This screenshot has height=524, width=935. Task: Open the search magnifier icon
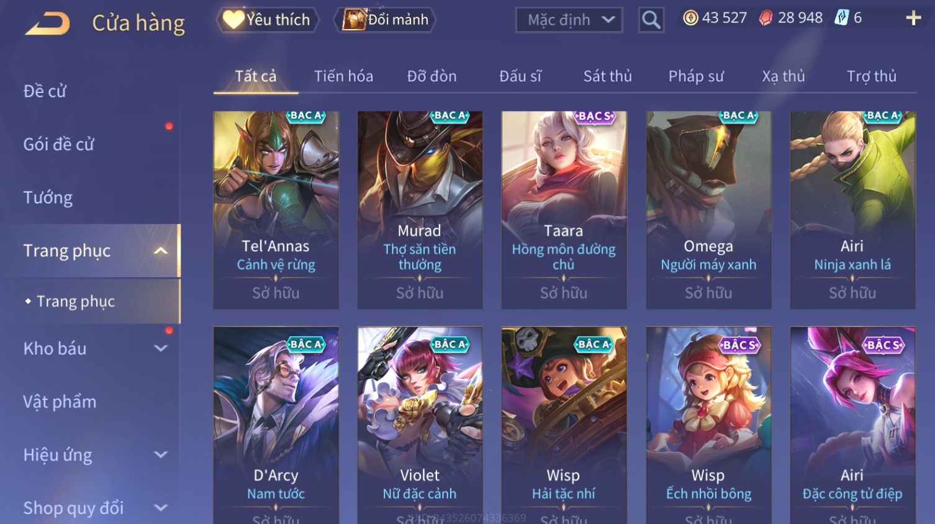click(x=651, y=20)
